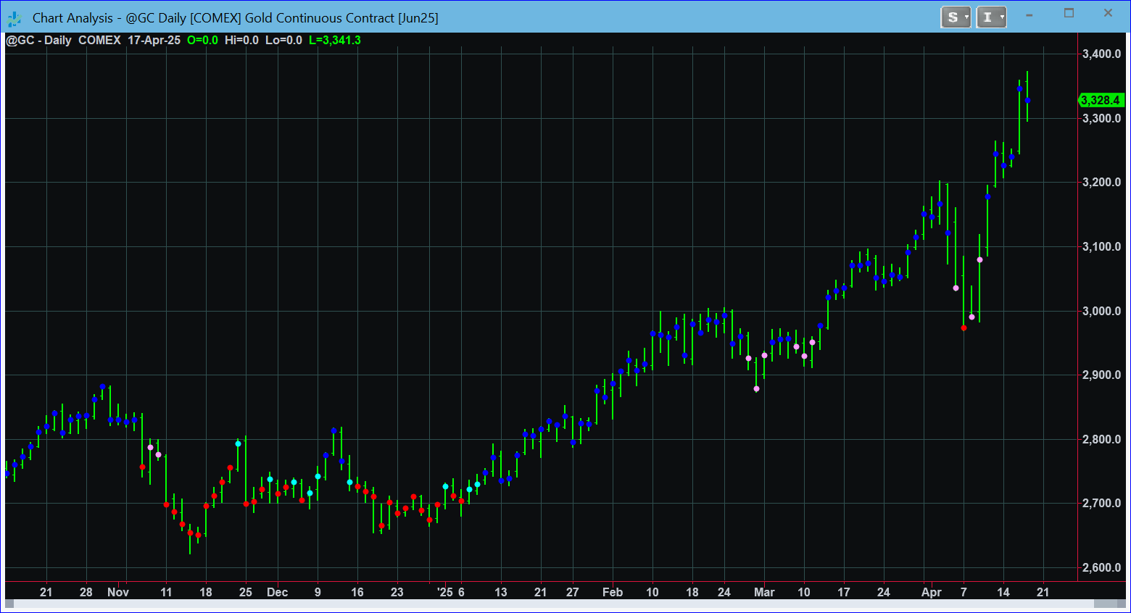
Task: Click the '@GC - Daily' status label
Action: coord(38,41)
